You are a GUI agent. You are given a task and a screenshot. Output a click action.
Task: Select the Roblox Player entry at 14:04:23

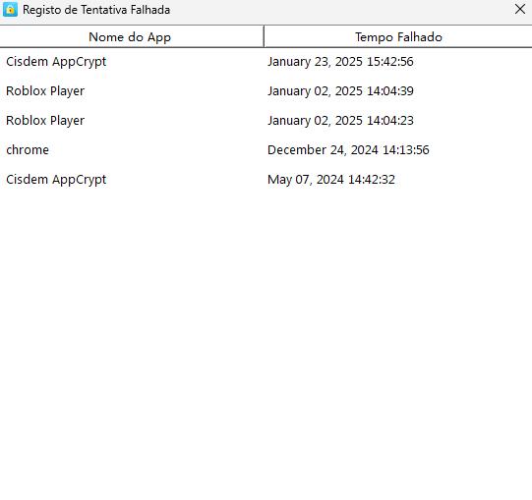[266, 121]
